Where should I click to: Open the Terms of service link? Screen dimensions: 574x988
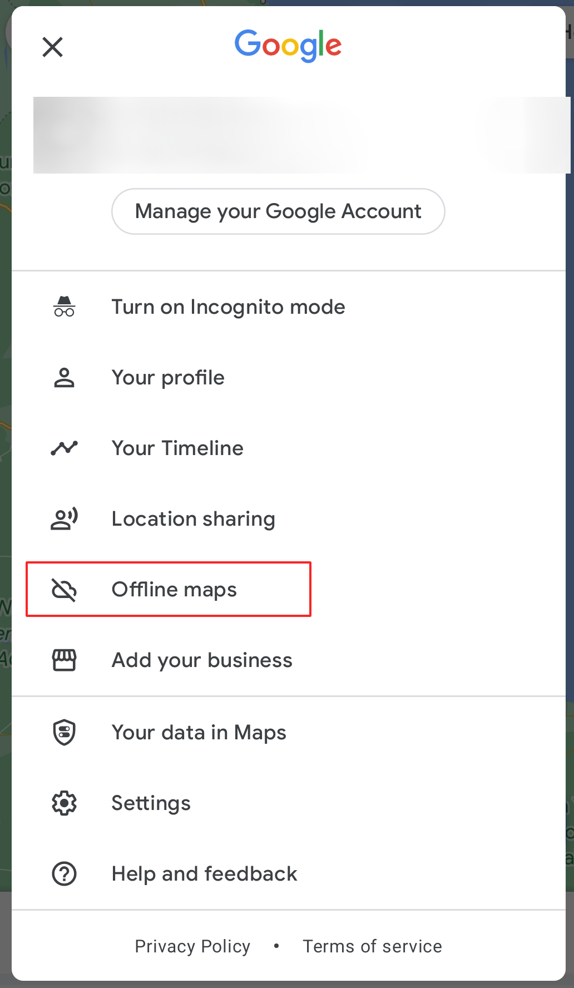[x=372, y=946]
